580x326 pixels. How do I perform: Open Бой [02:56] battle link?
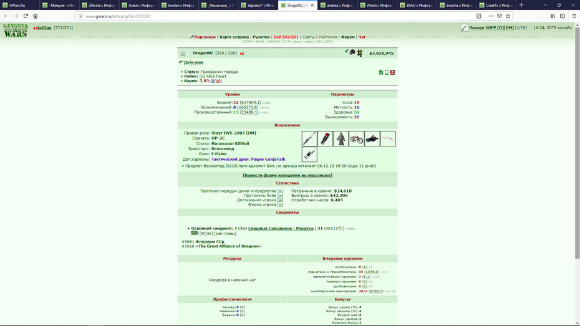coord(286,37)
